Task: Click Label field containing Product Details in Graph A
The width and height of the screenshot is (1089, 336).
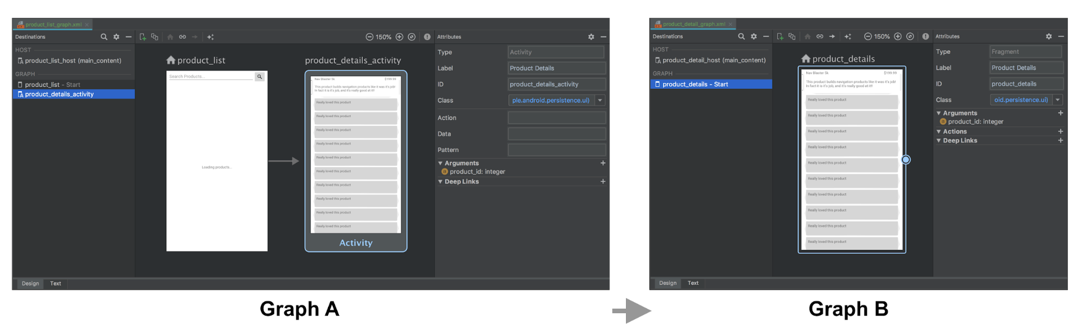Action: tap(556, 68)
